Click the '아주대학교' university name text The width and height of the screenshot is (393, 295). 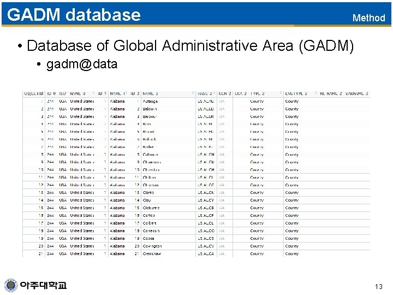[43, 285]
